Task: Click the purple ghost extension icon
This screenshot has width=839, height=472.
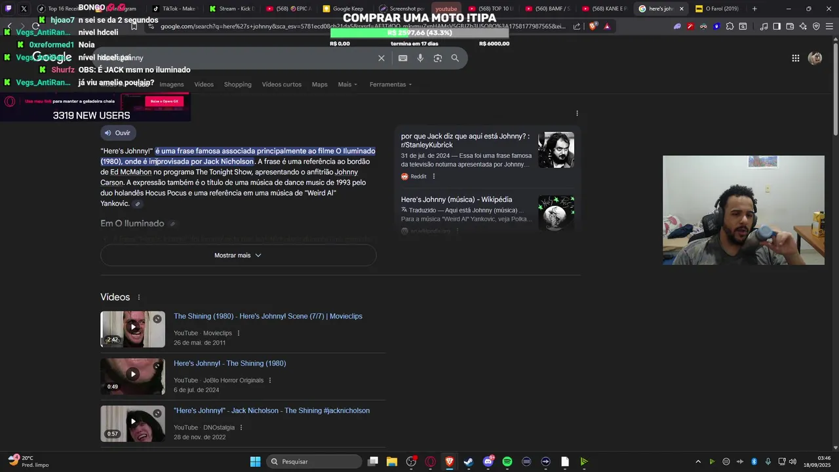Action: click(x=677, y=26)
